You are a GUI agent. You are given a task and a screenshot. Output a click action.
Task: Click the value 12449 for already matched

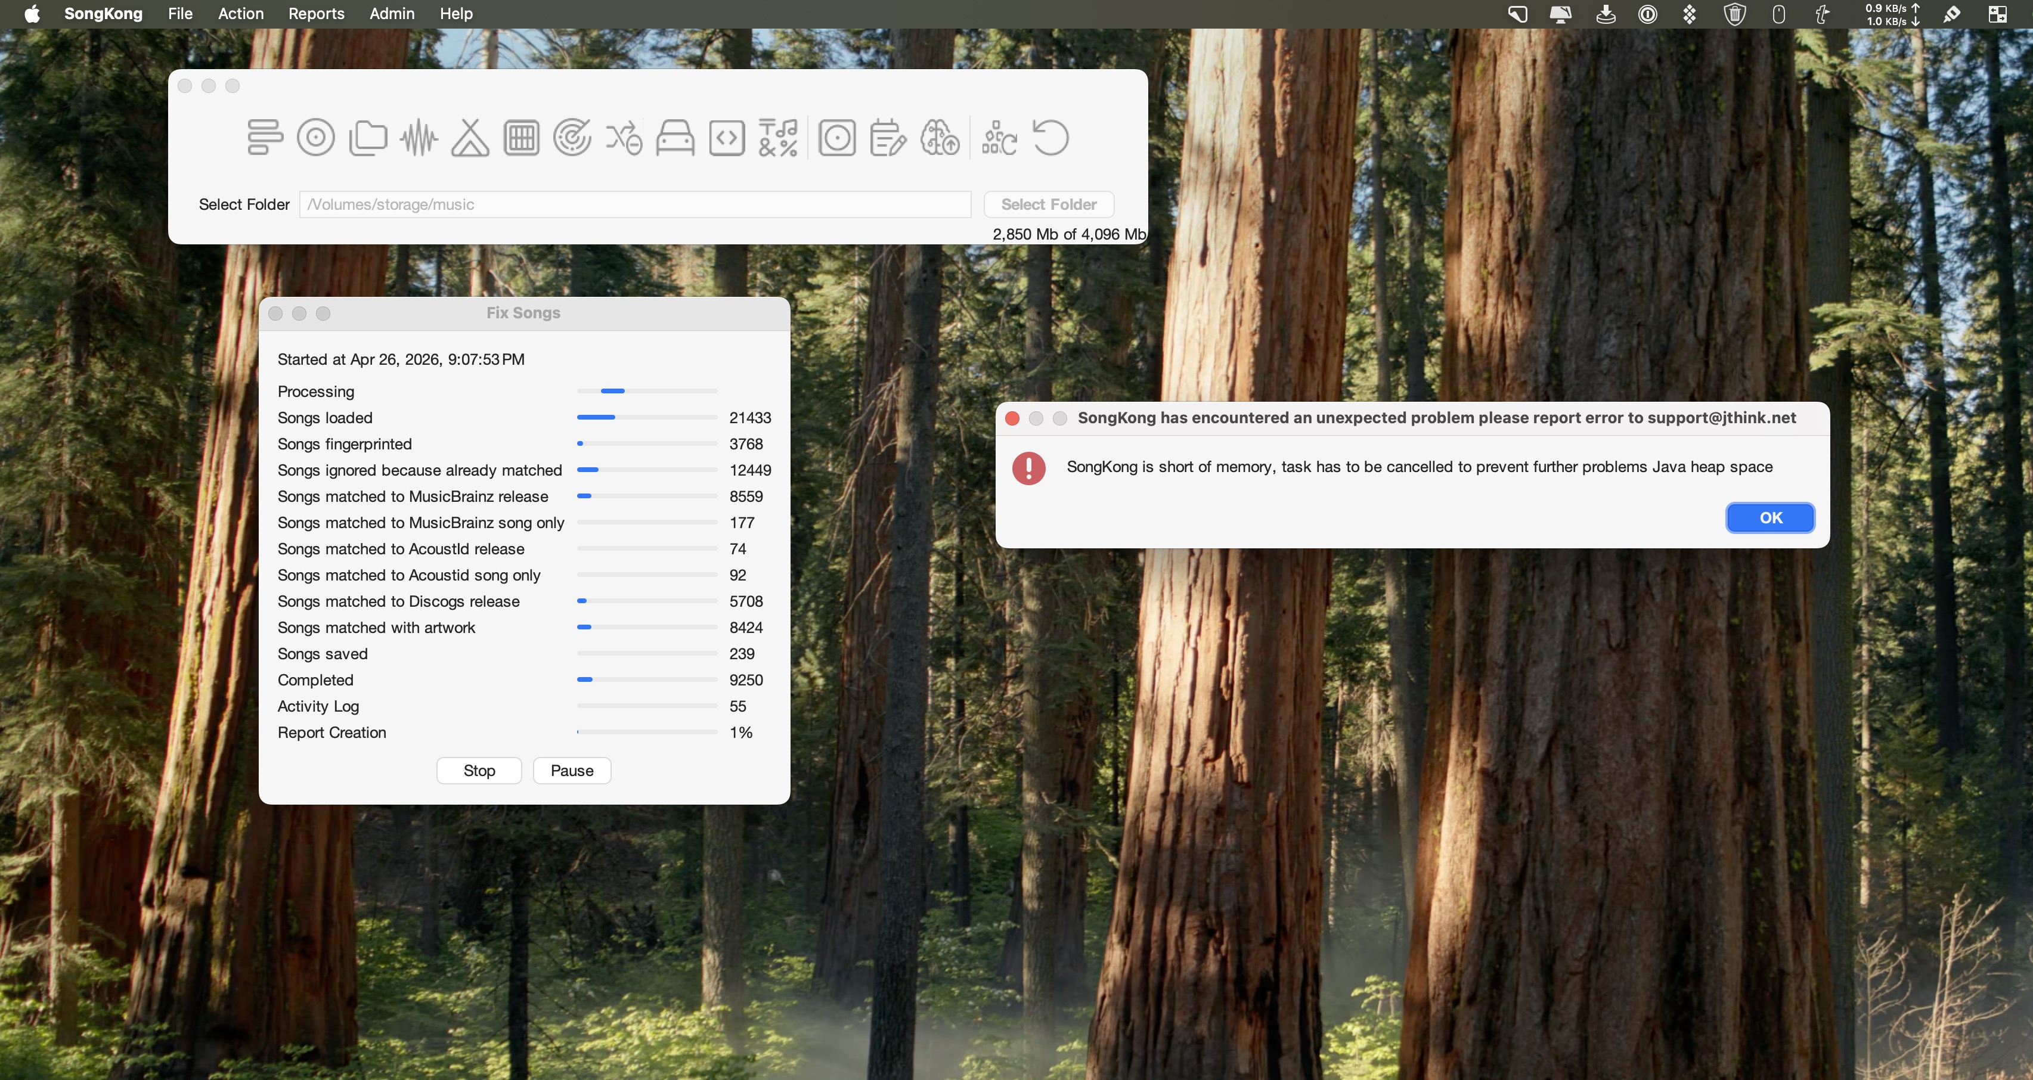(x=750, y=470)
